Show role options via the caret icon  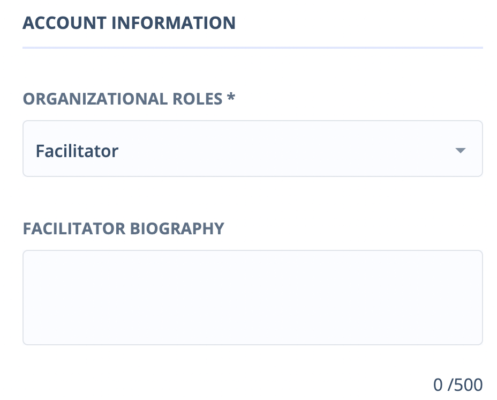point(460,151)
